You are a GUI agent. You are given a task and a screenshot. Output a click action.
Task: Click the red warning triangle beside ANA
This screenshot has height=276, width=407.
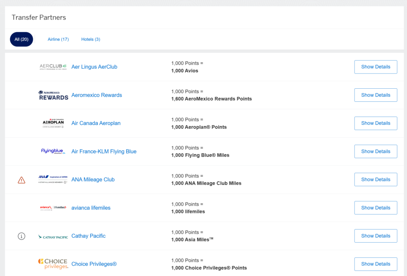click(21, 180)
